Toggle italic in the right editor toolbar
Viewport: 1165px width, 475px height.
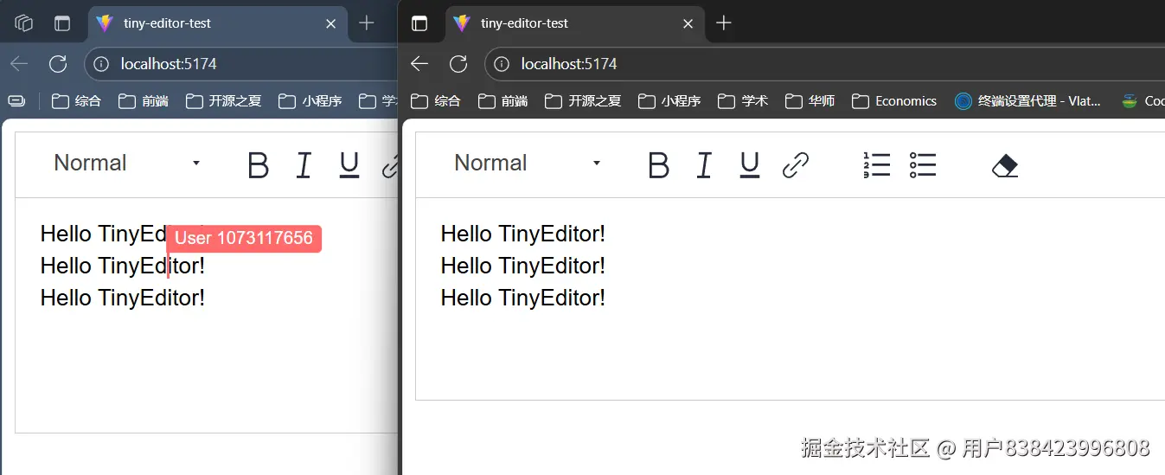(x=704, y=164)
